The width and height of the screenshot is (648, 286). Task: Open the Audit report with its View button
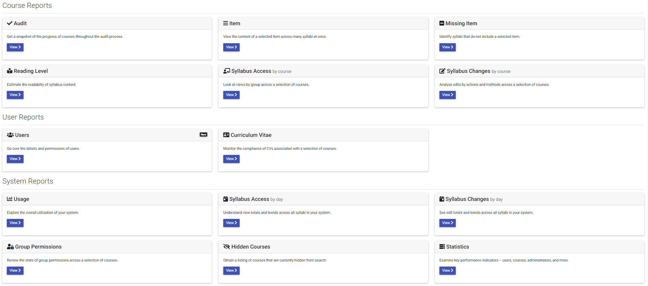[15, 47]
